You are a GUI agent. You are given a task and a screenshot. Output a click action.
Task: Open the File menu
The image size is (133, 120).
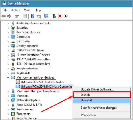[x=5, y=10]
